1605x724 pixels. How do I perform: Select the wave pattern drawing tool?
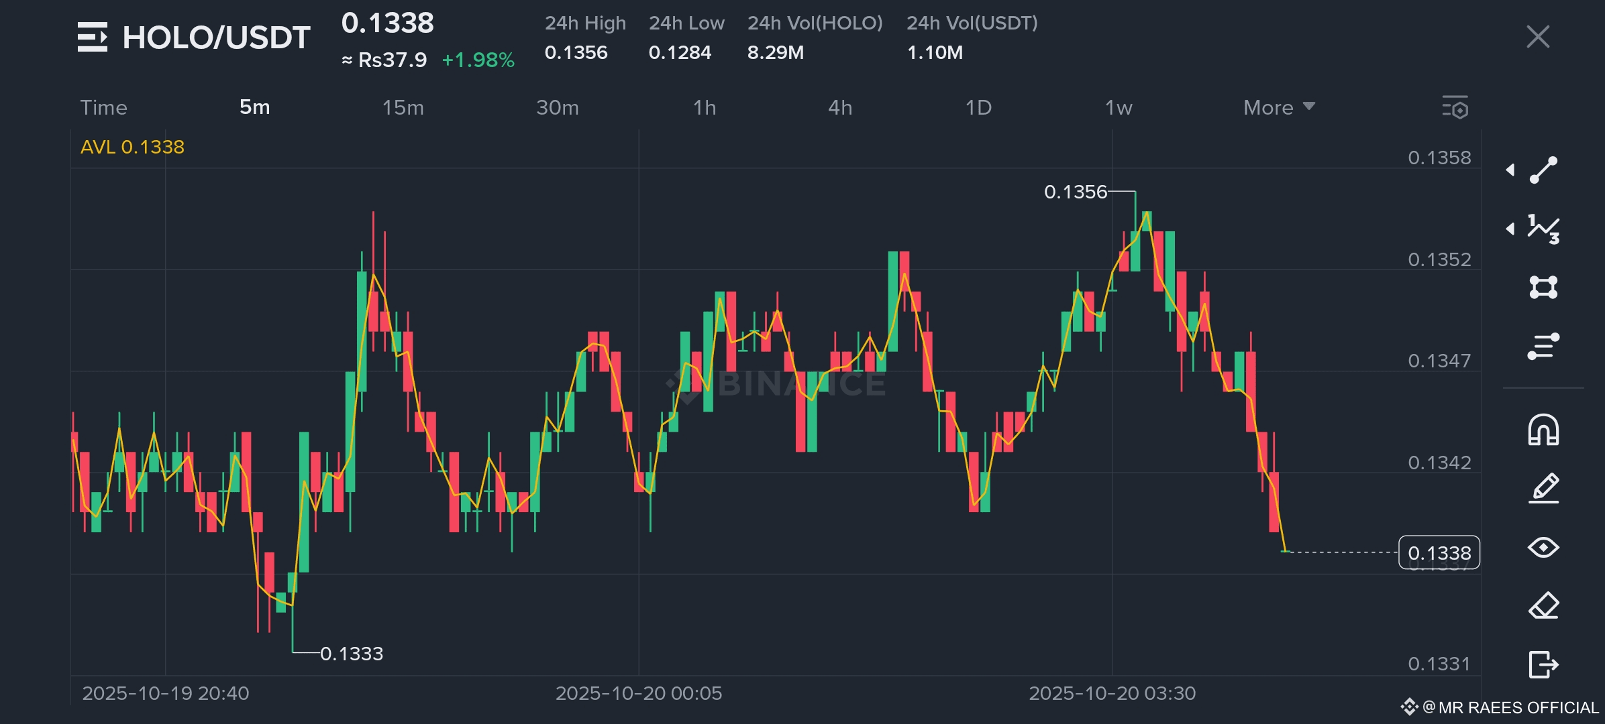point(1543,229)
